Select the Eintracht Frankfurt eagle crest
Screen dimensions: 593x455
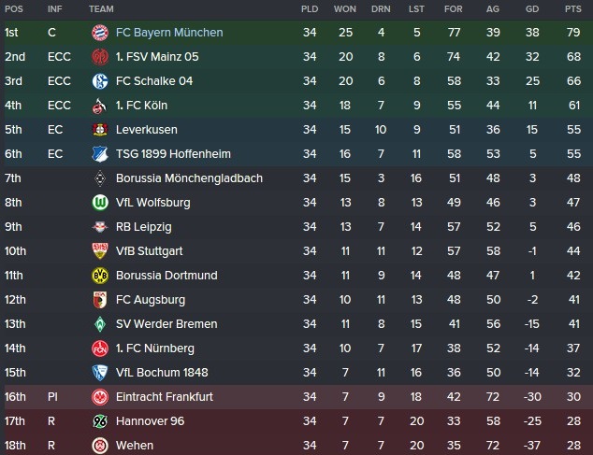[x=100, y=397]
